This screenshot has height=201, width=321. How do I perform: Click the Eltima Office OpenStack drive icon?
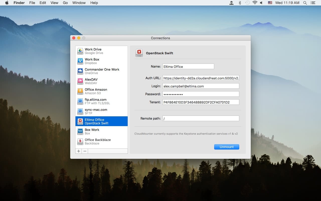tap(80, 121)
